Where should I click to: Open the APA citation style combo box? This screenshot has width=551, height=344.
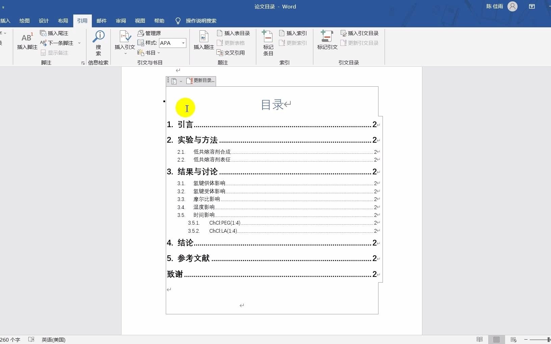173,43
